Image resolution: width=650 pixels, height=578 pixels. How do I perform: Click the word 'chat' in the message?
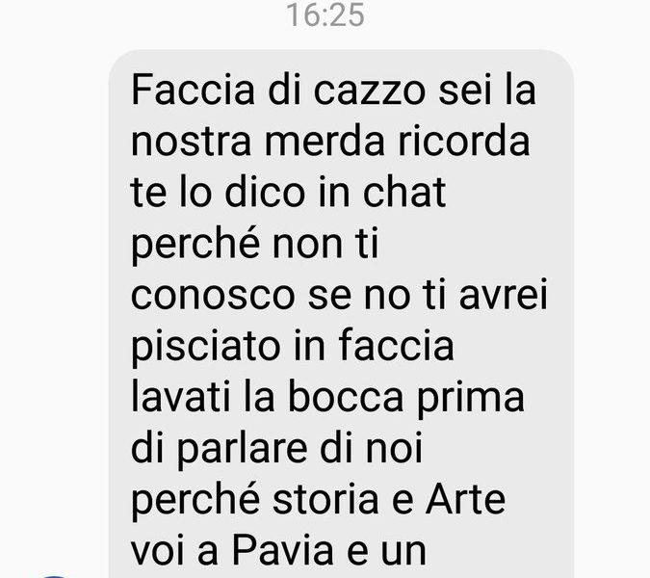coord(404,192)
